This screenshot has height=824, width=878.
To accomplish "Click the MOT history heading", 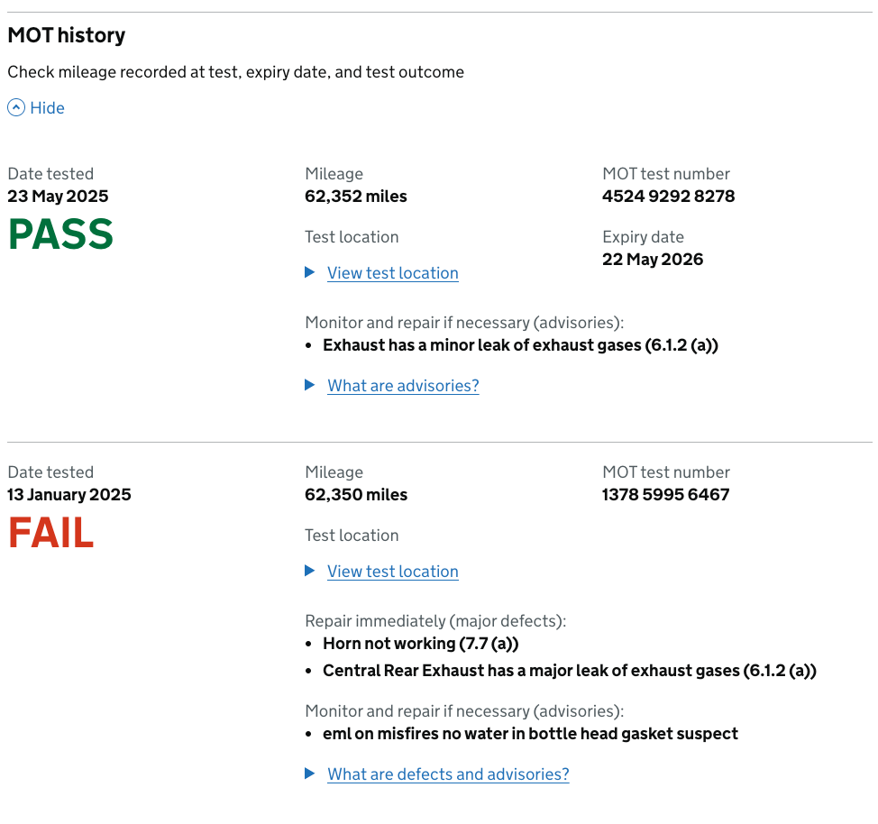I will [67, 35].
